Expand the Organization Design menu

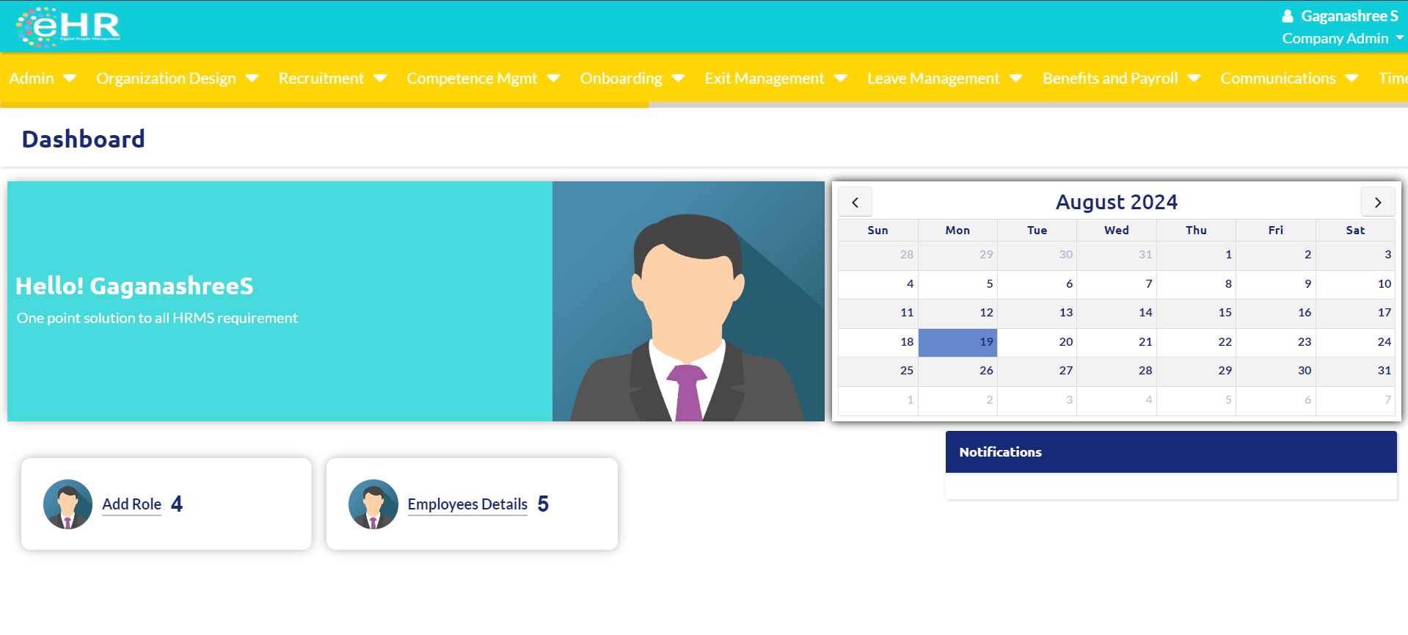coord(177,79)
